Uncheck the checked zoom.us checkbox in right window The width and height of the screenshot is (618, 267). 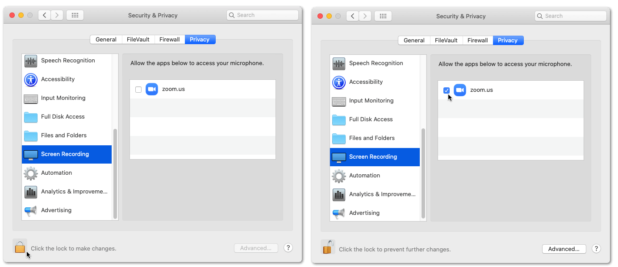click(x=447, y=90)
